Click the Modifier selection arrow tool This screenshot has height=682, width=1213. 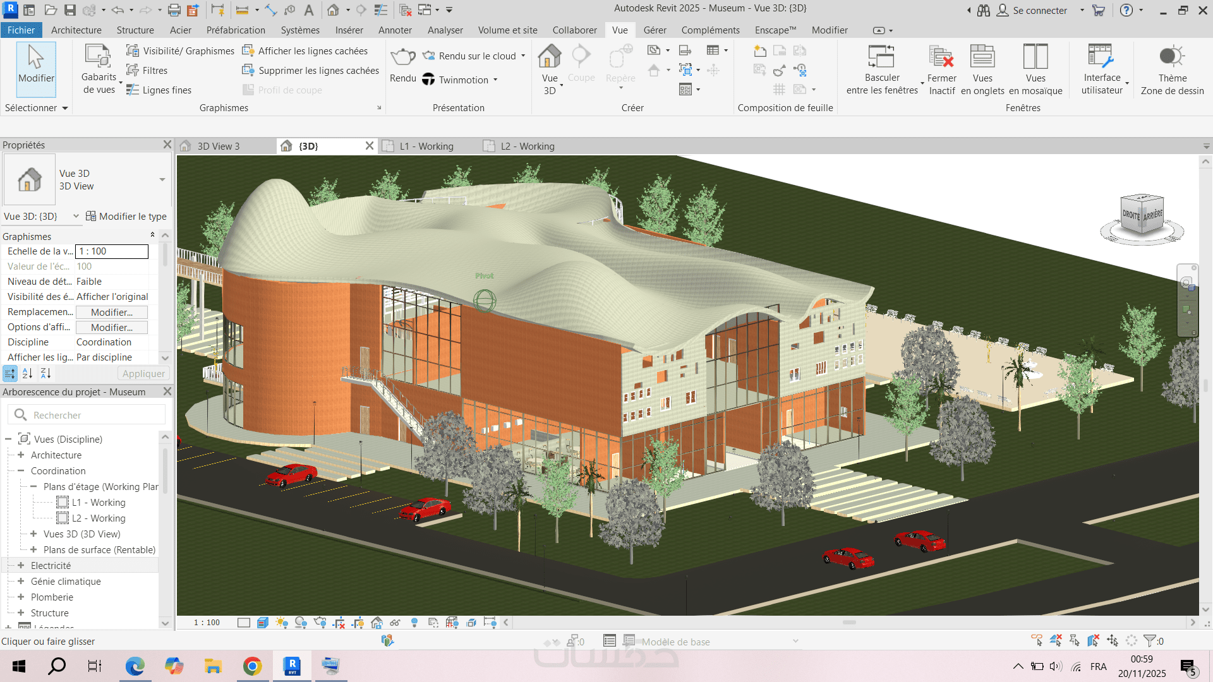pyautogui.click(x=36, y=63)
